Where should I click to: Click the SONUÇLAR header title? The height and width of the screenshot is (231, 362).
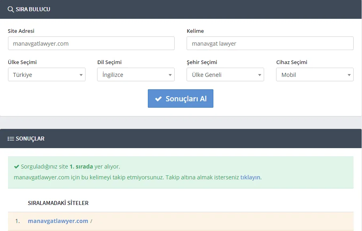tap(30, 139)
